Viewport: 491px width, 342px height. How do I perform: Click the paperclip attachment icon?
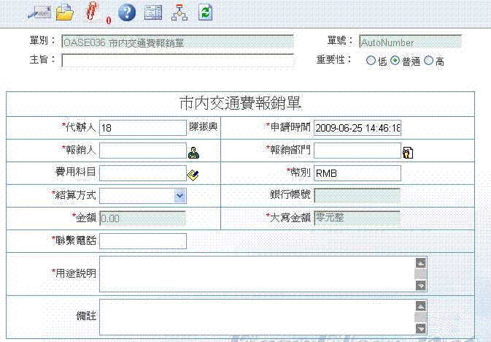coord(91,12)
